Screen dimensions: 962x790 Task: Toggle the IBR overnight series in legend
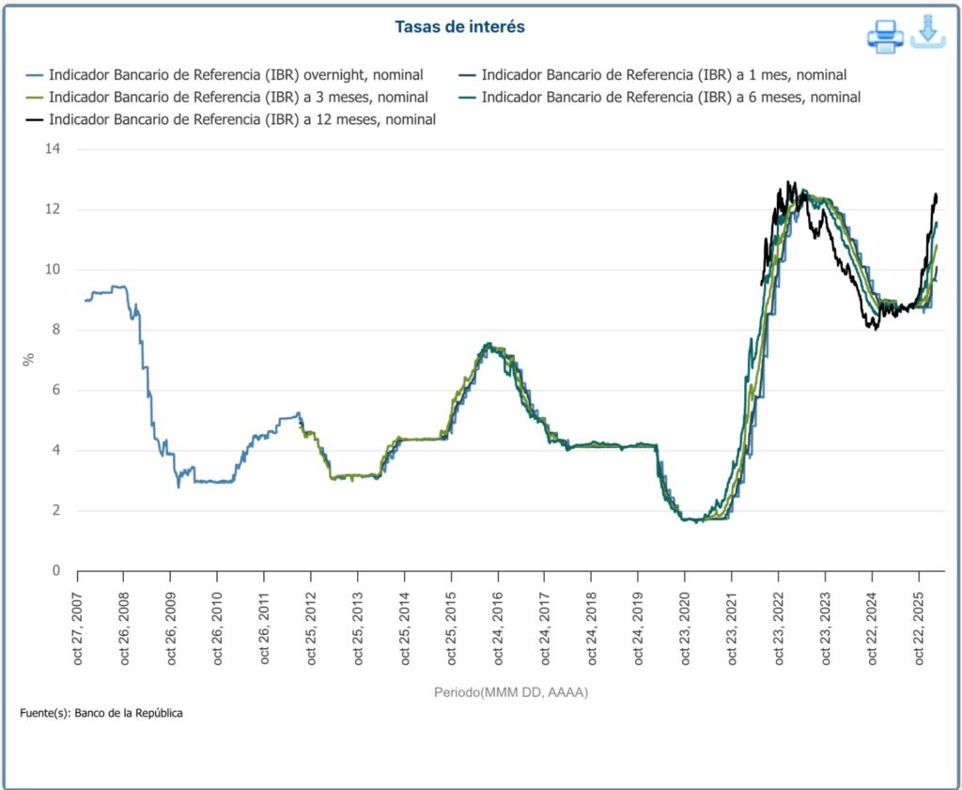tap(235, 74)
